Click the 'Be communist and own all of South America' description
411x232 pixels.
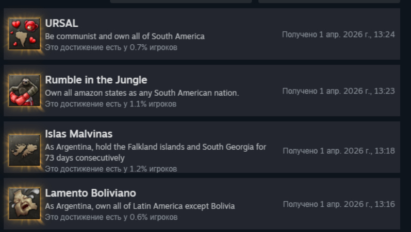[x=125, y=37]
